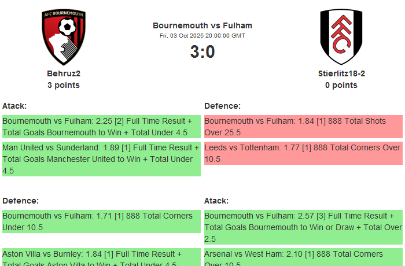Select the Arsenal vs West Ham bet row
Screen dimensions: 405x266
click(303, 257)
